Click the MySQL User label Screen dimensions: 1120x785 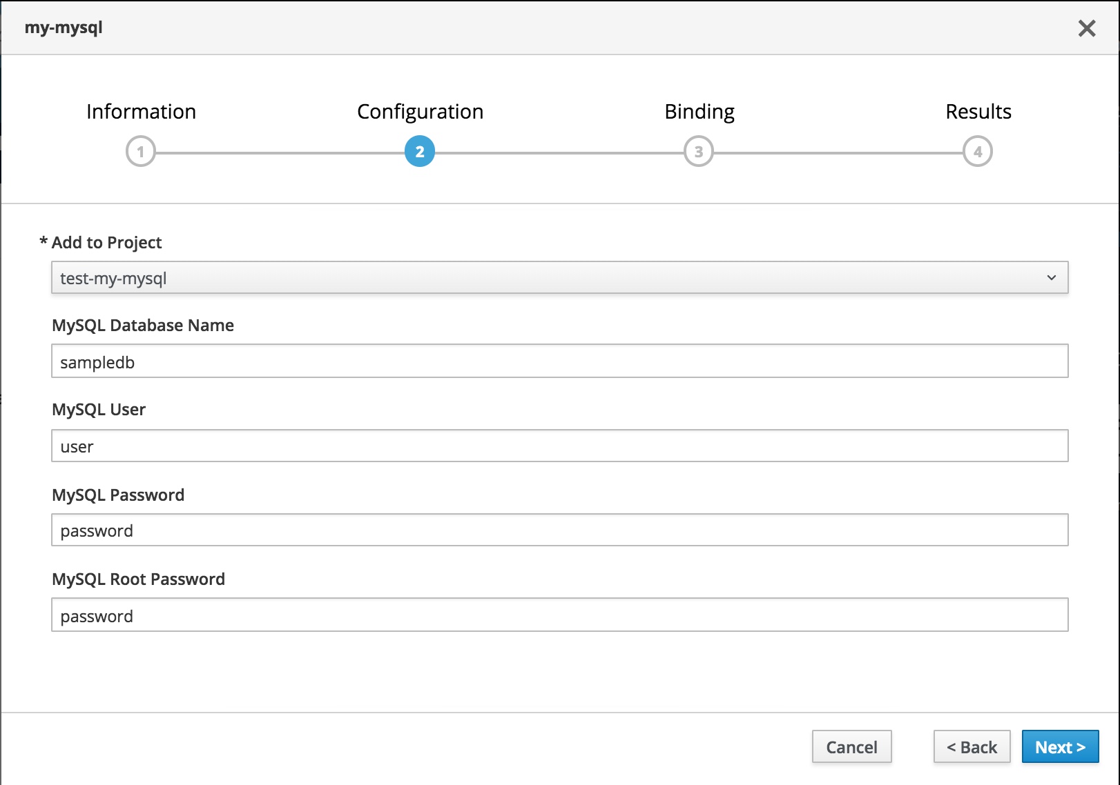99,410
